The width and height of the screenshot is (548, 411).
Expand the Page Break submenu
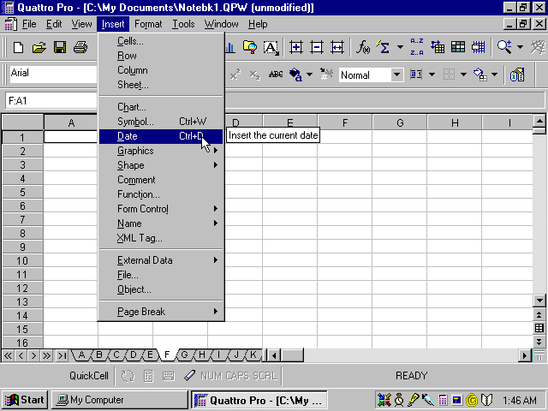click(161, 312)
